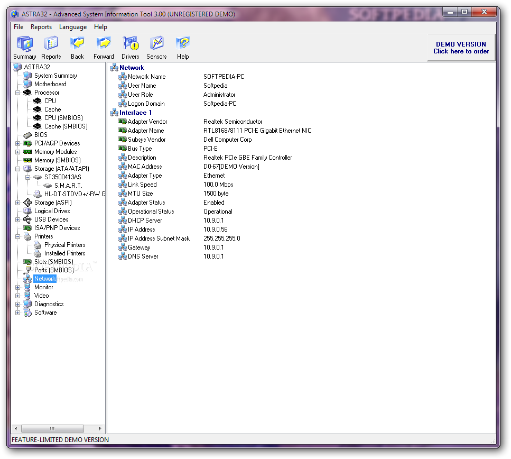Screen dimensions: 511x459
Task: Open the Reports toolbar icon
Action: click(51, 48)
